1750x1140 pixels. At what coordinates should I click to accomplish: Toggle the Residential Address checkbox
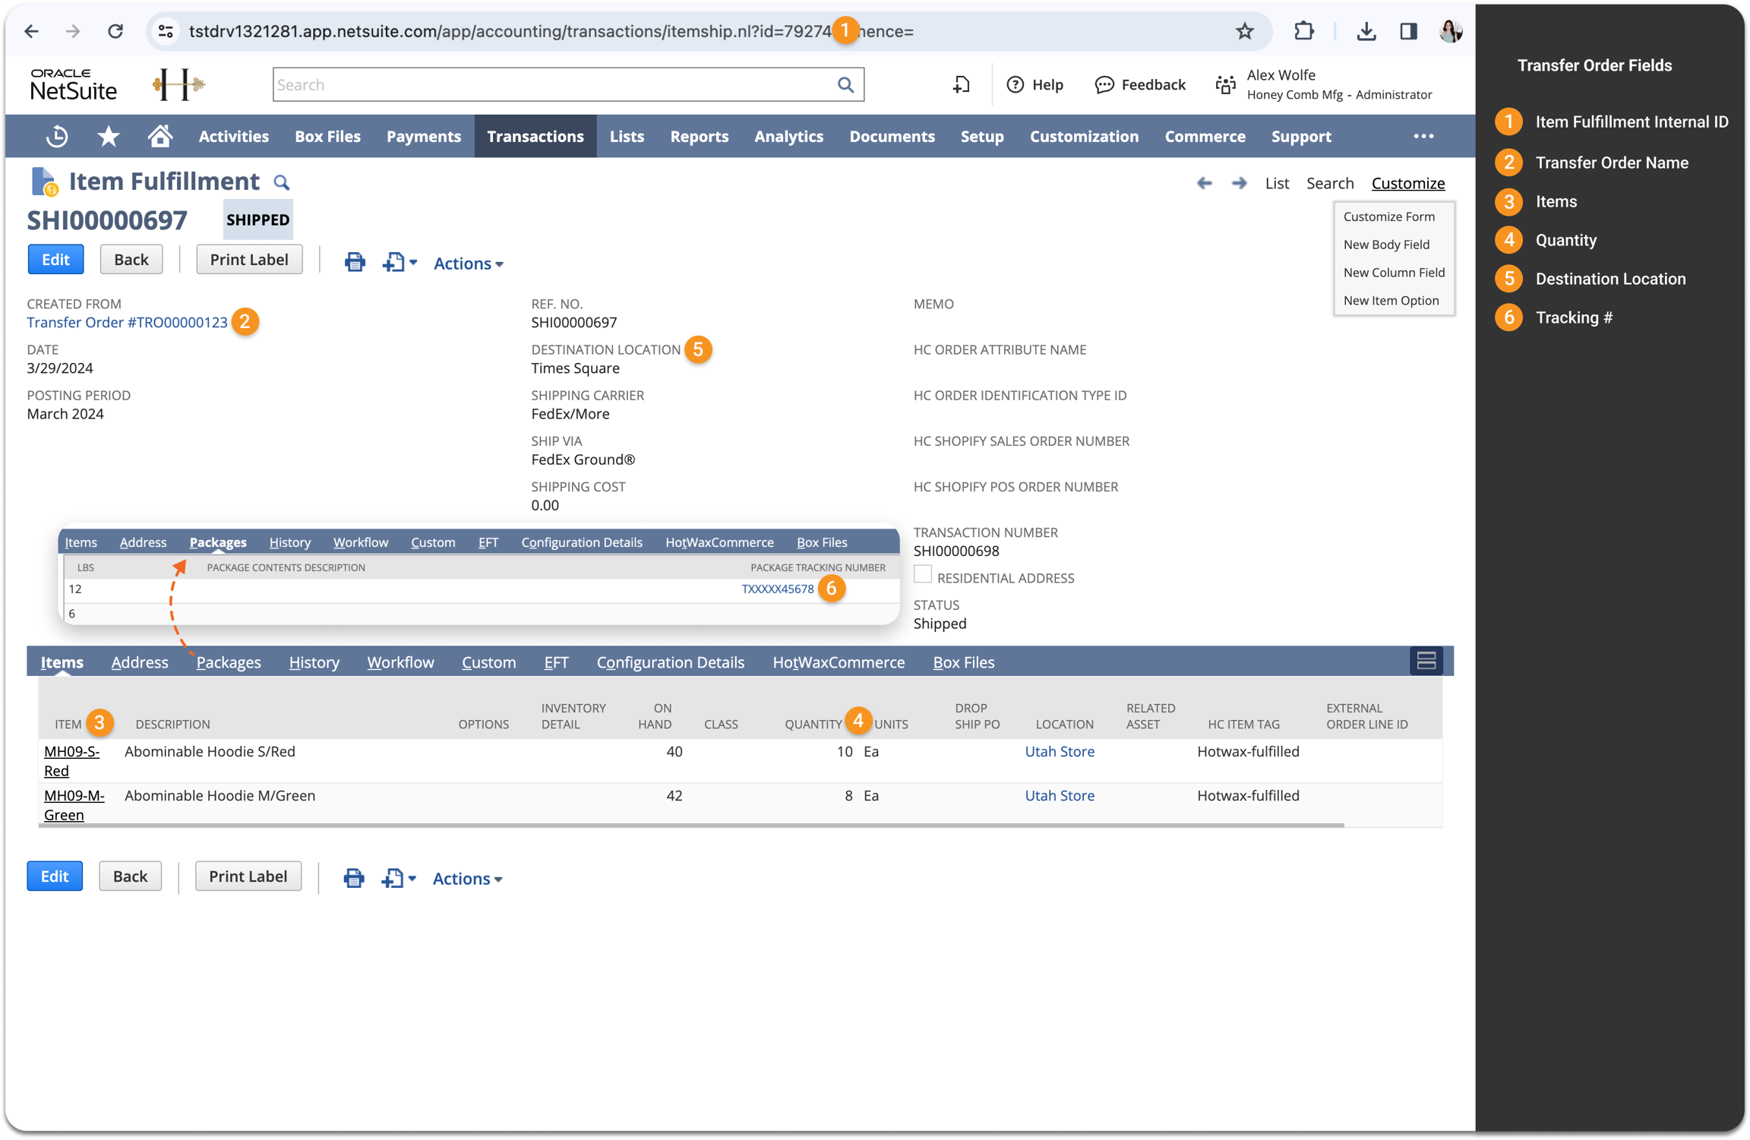(x=922, y=575)
